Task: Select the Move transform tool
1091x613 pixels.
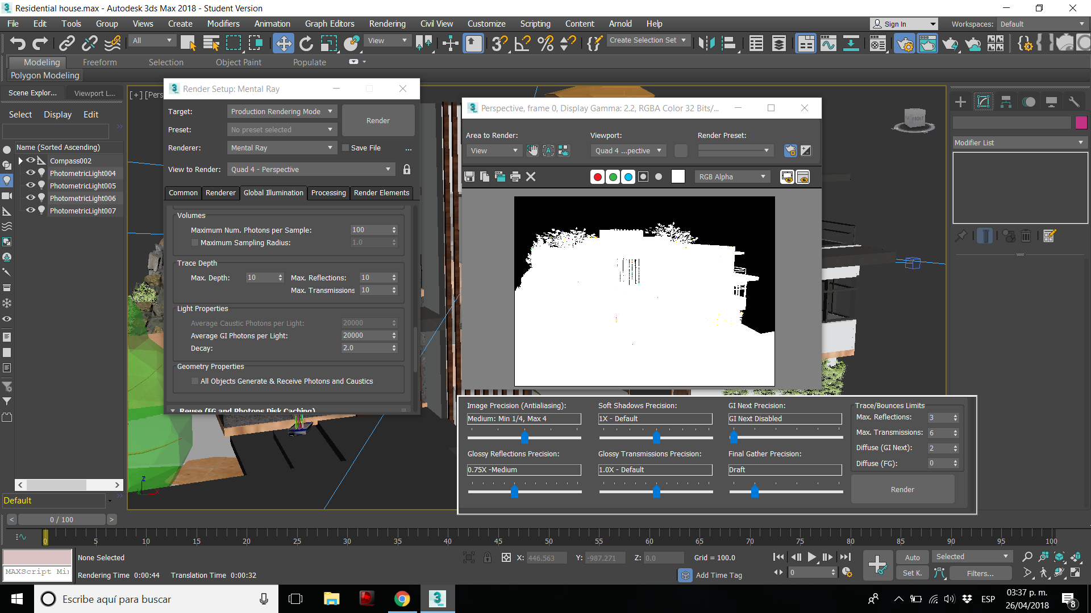Action: tap(283, 43)
